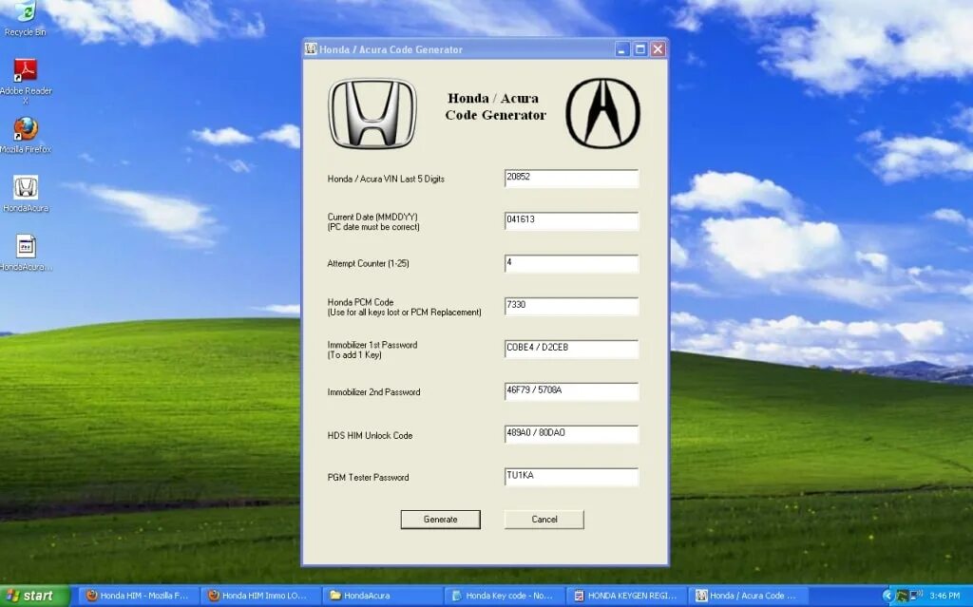973x607 pixels.
Task: Launch Adobe Reader X desktop shortcut
Action: [x=26, y=81]
